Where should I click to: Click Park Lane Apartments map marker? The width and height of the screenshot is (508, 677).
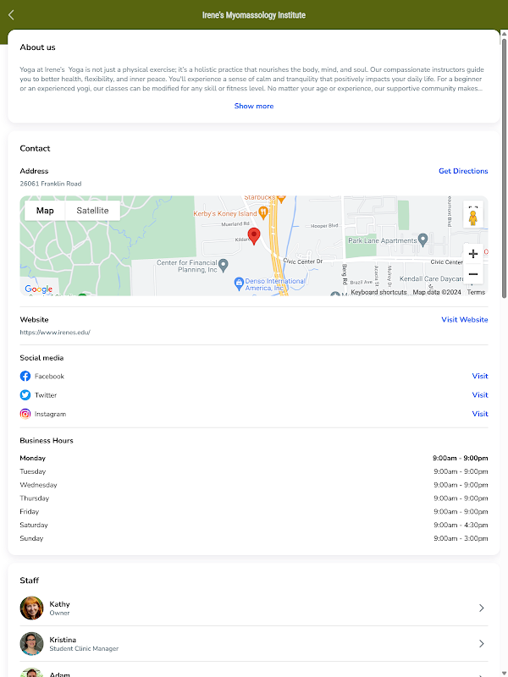(x=422, y=239)
